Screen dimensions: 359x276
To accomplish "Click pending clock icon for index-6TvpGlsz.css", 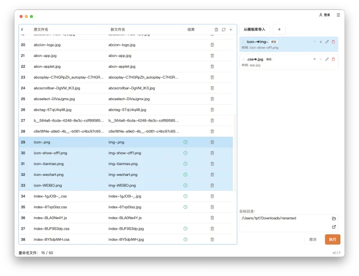I will click(x=185, y=207).
